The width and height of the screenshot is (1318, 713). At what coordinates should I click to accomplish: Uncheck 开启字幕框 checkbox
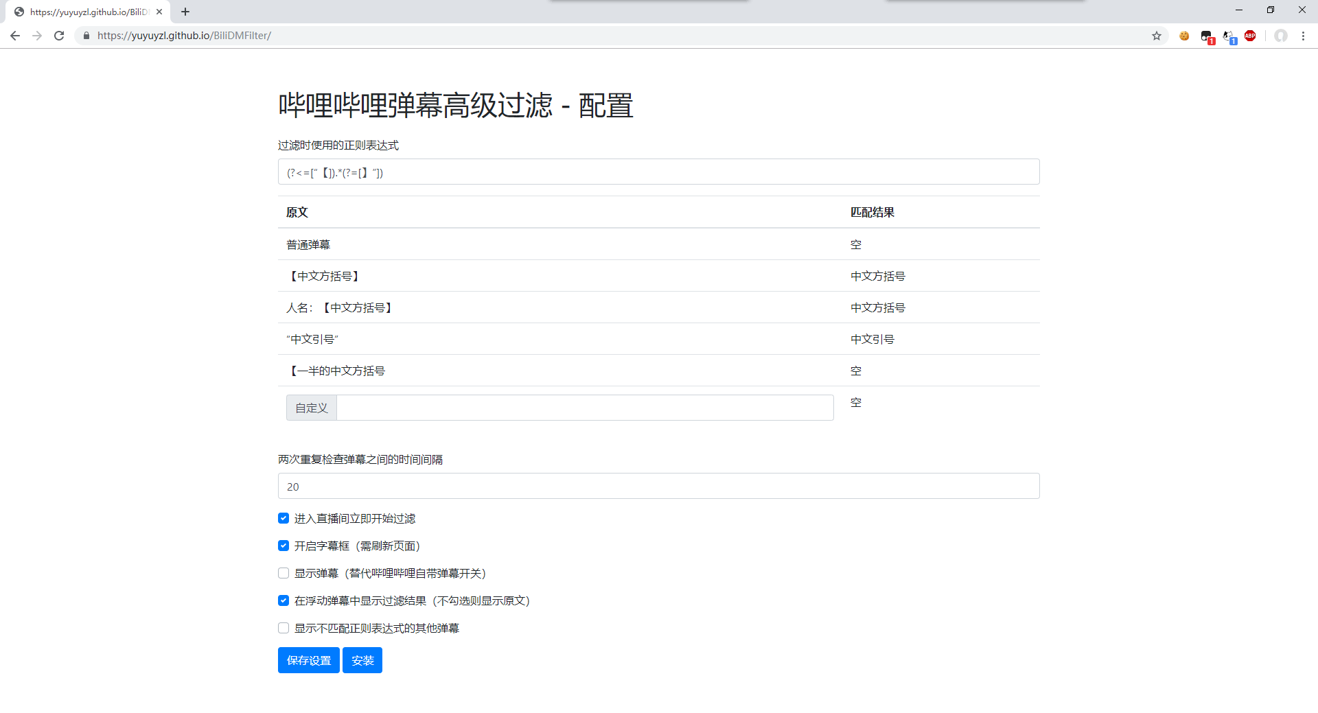pyautogui.click(x=284, y=546)
